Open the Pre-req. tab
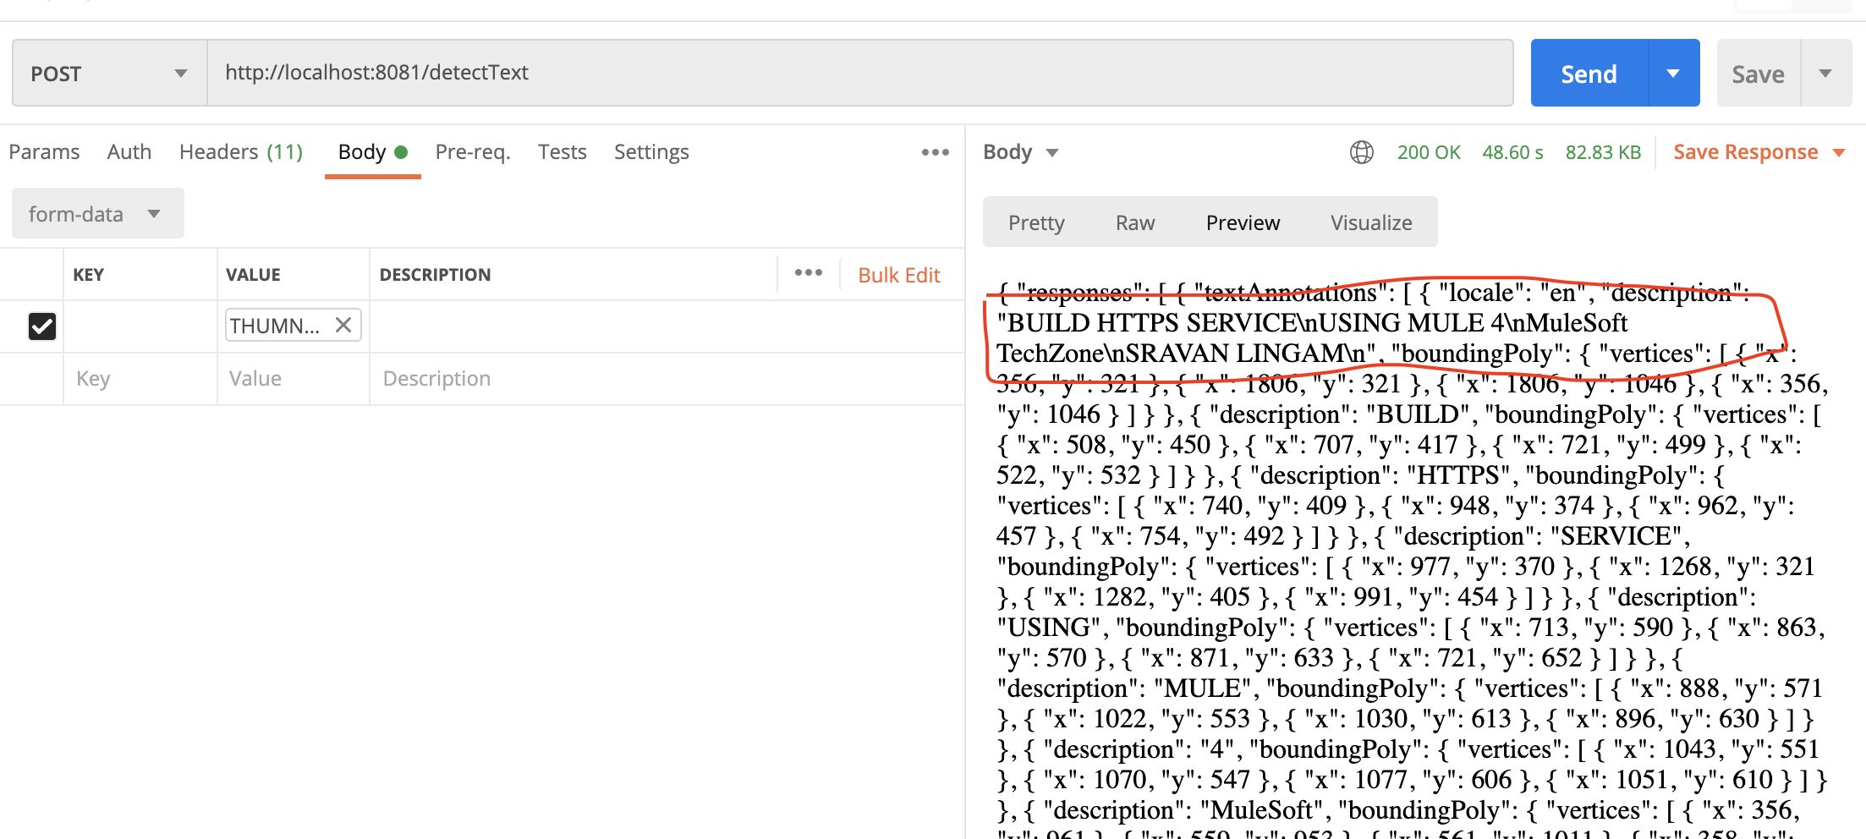The width and height of the screenshot is (1866, 839). point(473,152)
